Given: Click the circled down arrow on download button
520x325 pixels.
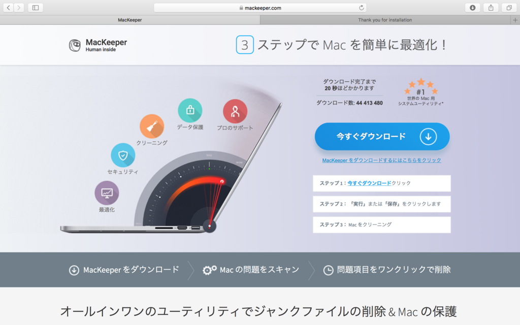Looking at the screenshot, I should tap(428, 137).
